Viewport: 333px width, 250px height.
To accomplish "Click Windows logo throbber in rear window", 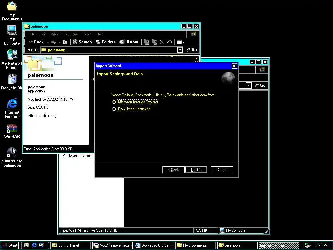I will pyautogui.click(x=262, y=70).
